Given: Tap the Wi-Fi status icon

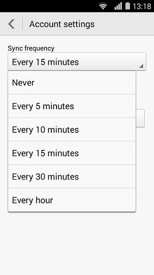Looking at the screenshot, I should (103, 6).
